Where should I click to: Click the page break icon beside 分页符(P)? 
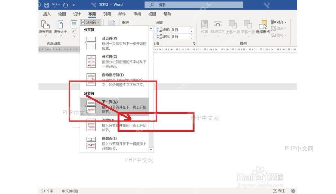pyautogui.click(x=91, y=43)
